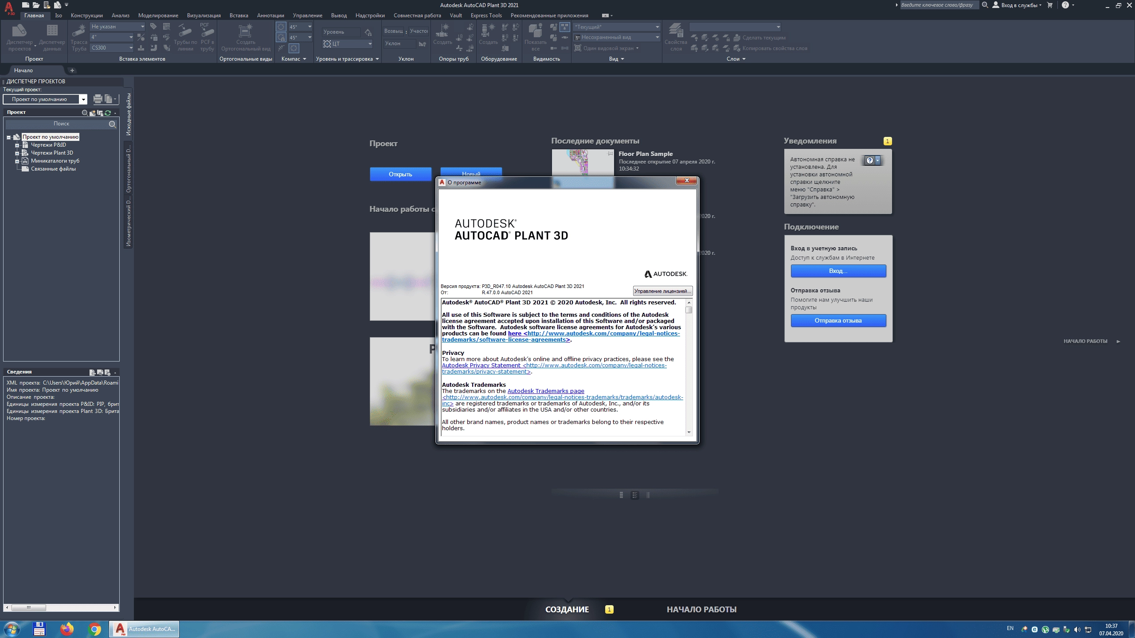Open the AutoCAD application menu (red A logo)
Screen dimensions: 1135x638
(x=9, y=8)
